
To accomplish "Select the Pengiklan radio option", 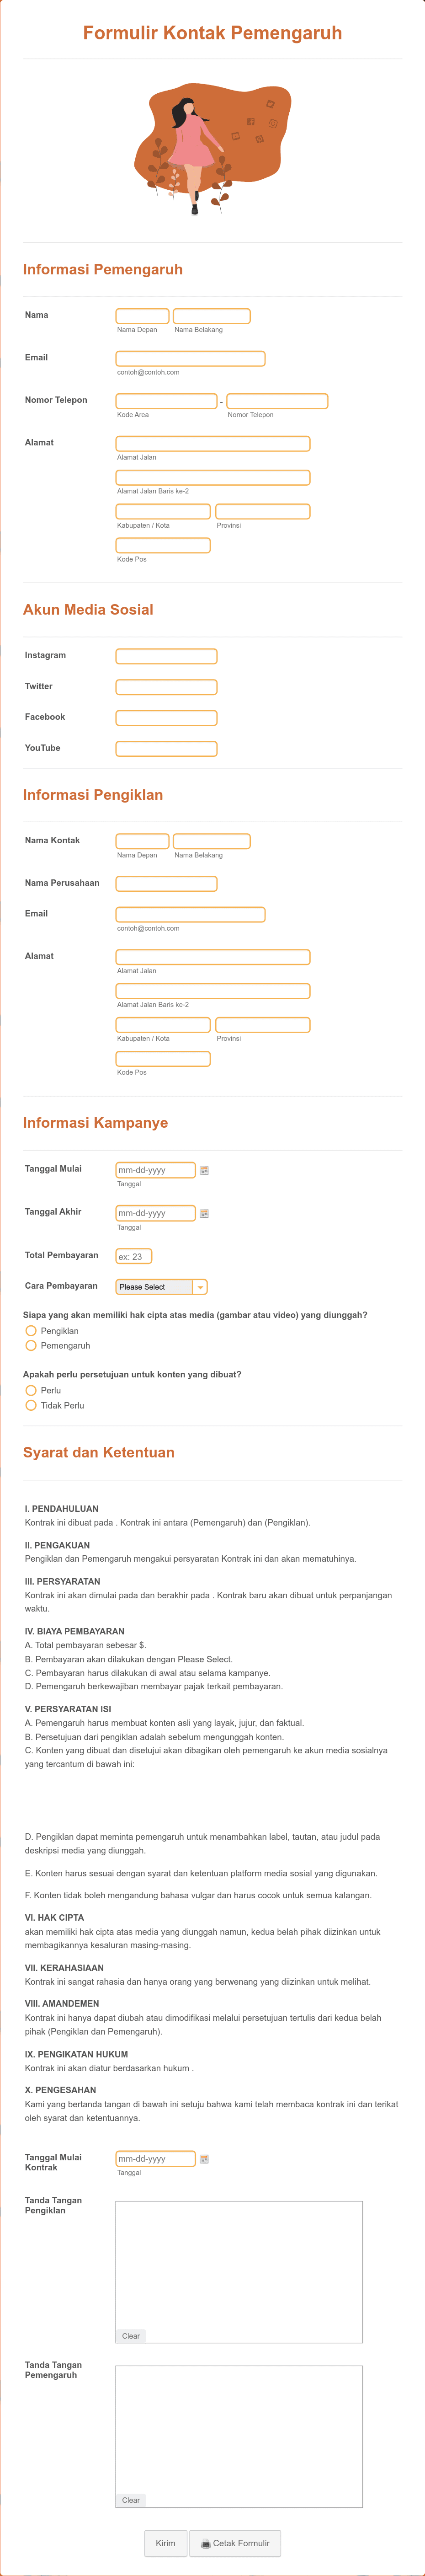I will [31, 1331].
